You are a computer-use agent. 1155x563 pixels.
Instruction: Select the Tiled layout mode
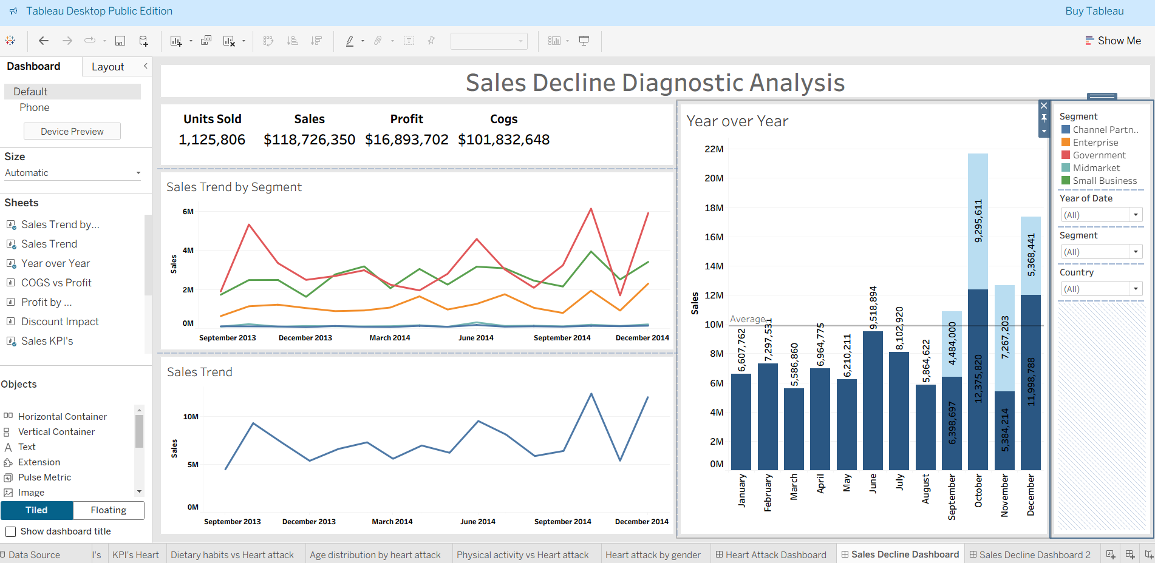[37, 510]
